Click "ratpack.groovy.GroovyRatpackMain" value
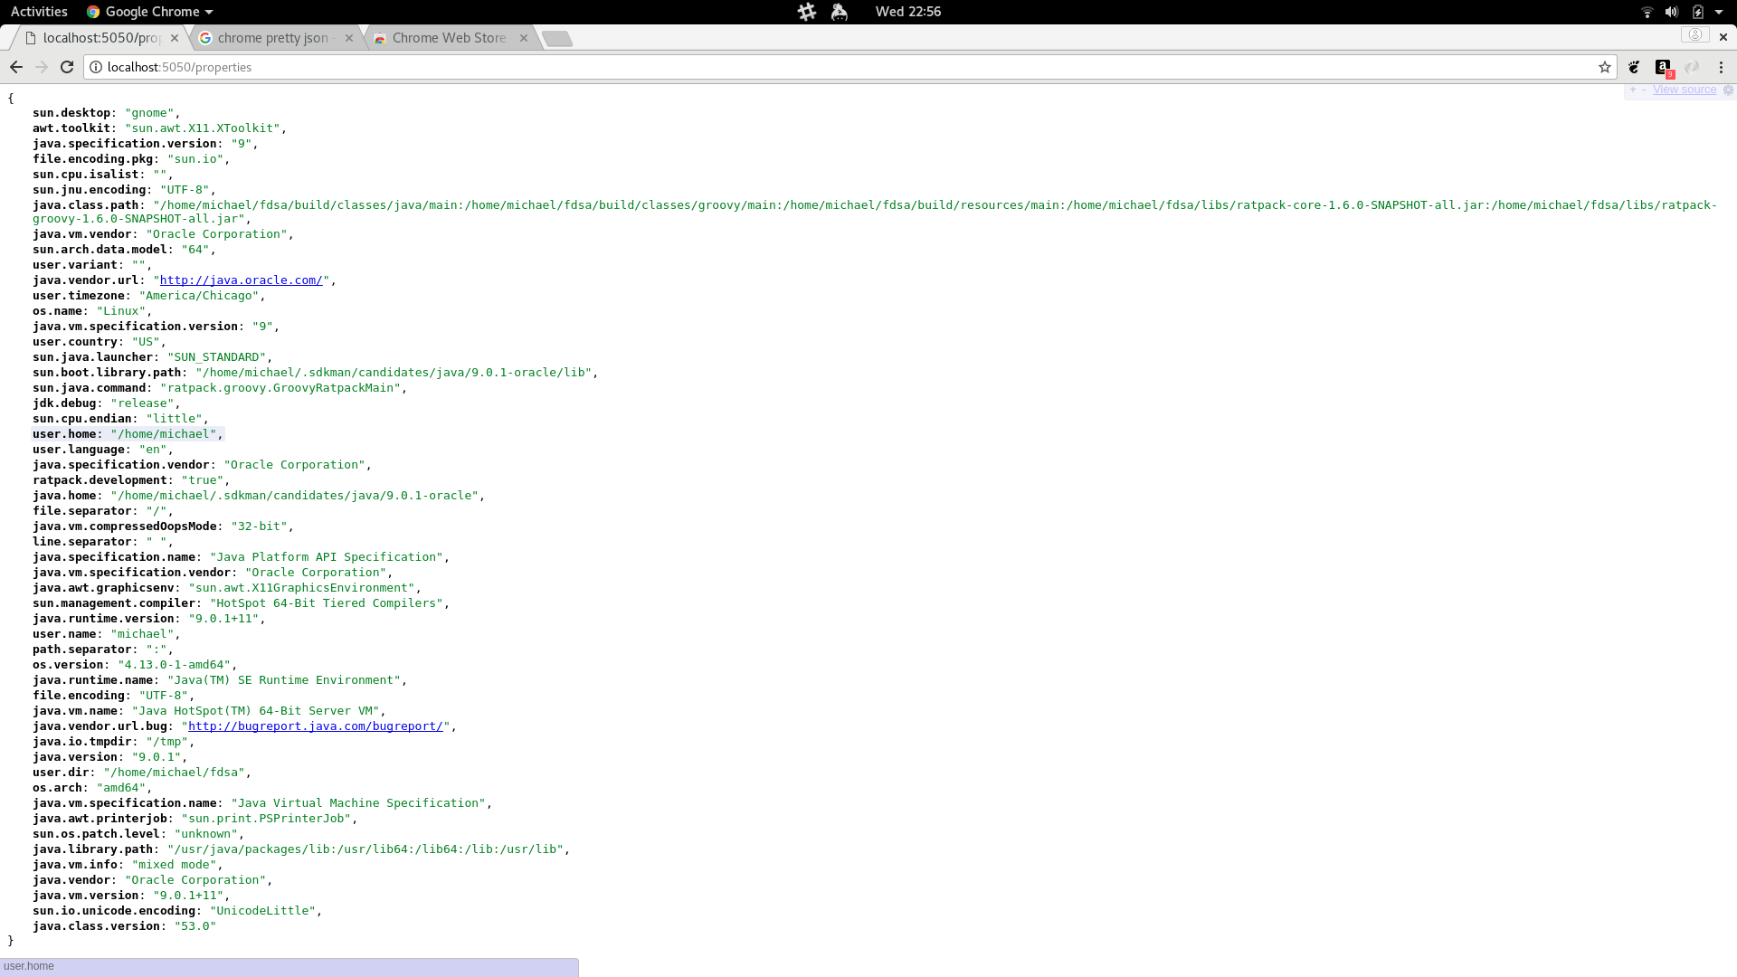The image size is (1737, 977). [280, 388]
